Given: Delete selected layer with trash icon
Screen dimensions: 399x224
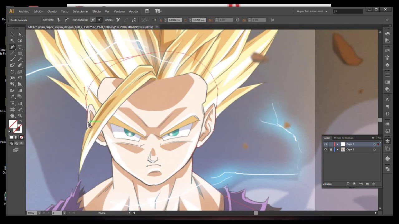Looking at the screenshot, I should [374, 184].
